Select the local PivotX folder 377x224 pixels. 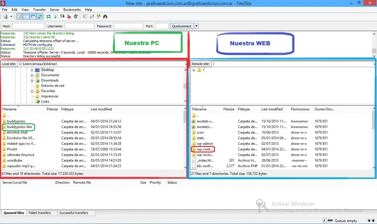[x=12, y=149]
